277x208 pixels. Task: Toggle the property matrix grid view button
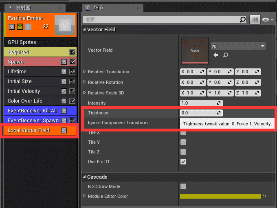[x=255, y=19]
